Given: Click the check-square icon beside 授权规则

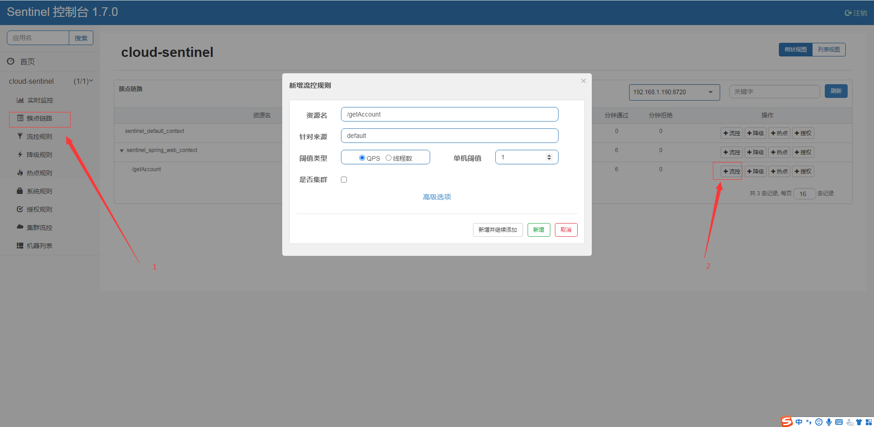Looking at the screenshot, I should (x=20, y=209).
